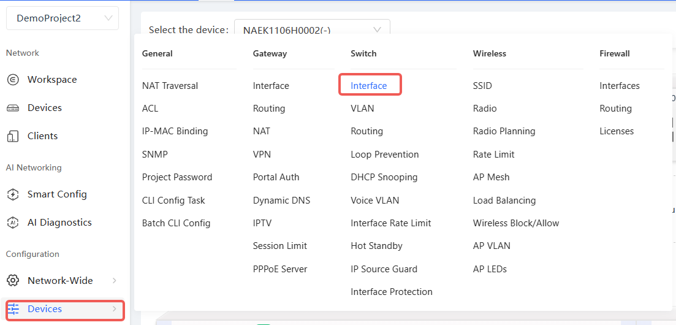This screenshot has width=676, height=325.
Task: Open the Select the device dropdown
Action: click(312, 29)
